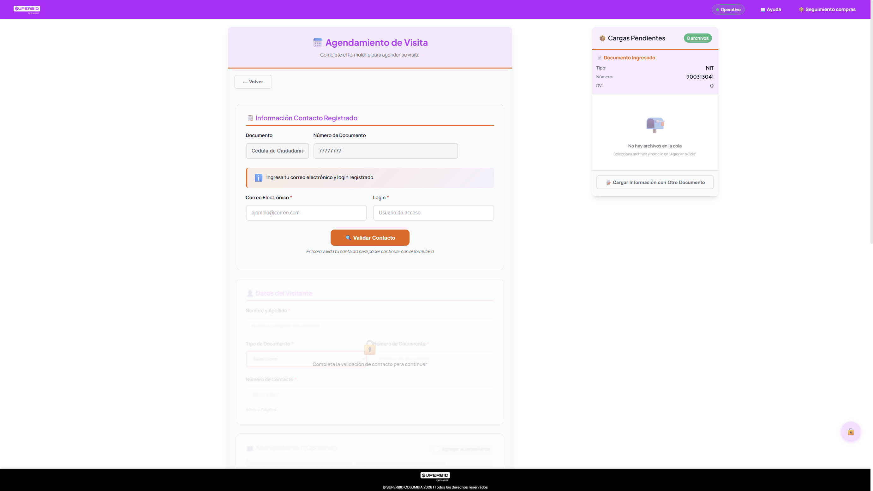873x491 pixels.
Task: Click the clipboard icon by Información Contacto Registrado
Action: click(250, 118)
